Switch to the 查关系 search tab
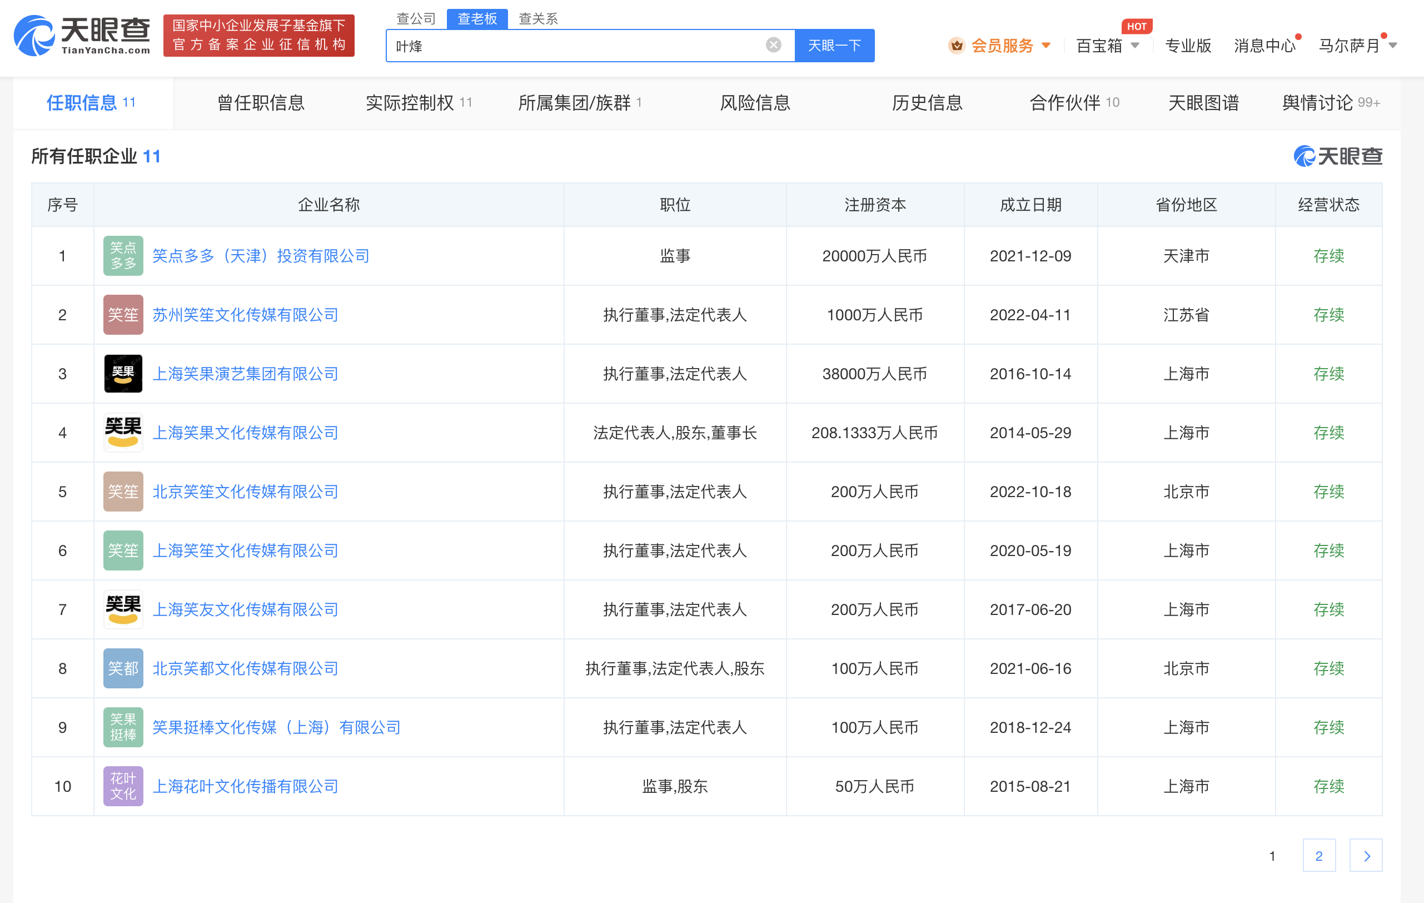 [x=538, y=18]
